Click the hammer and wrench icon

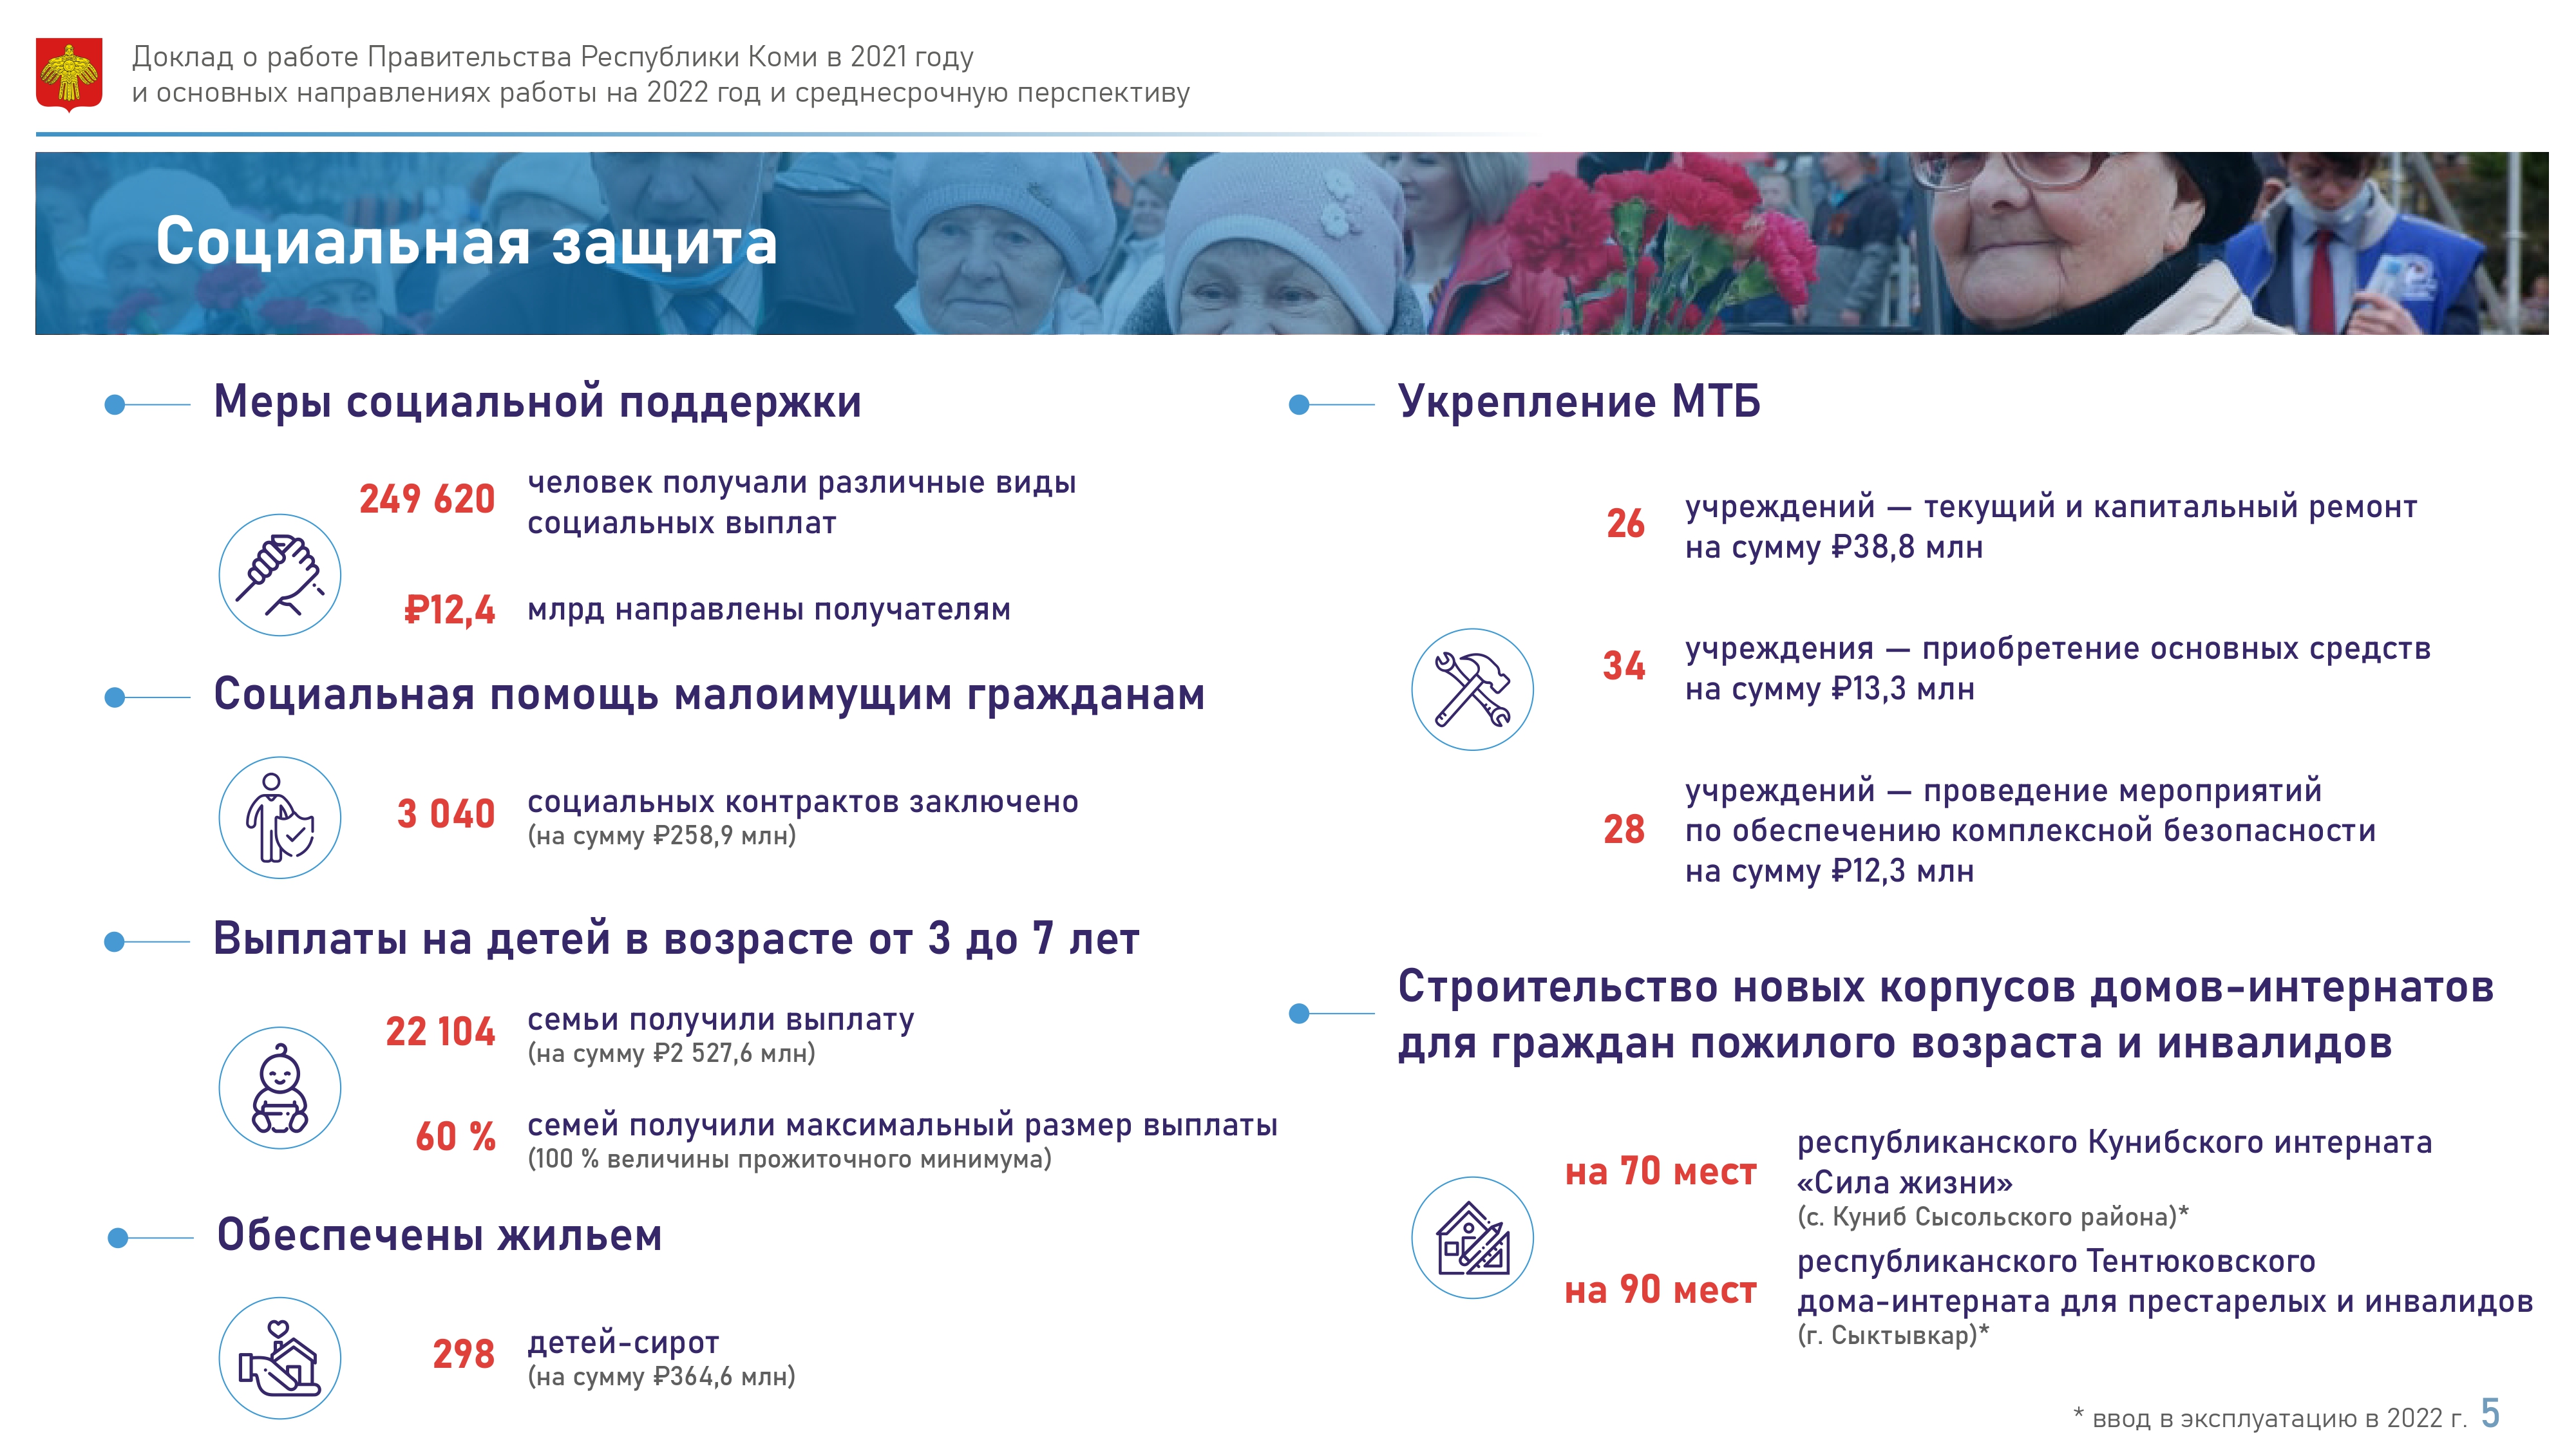(x=1472, y=689)
